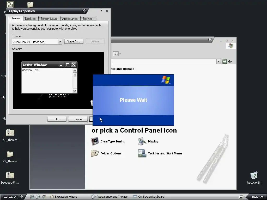Switch to Appearance and Themes taskbar button
Image resolution: width=267 pixels, height=200 pixels.
click(x=110, y=197)
